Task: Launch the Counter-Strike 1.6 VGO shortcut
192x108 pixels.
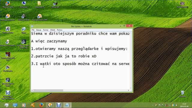Action: pyautogui.click(x=8, y=57)
